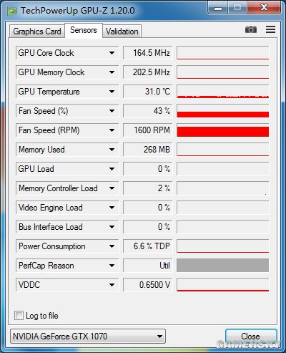Click the camera screenshot icon

251,29
